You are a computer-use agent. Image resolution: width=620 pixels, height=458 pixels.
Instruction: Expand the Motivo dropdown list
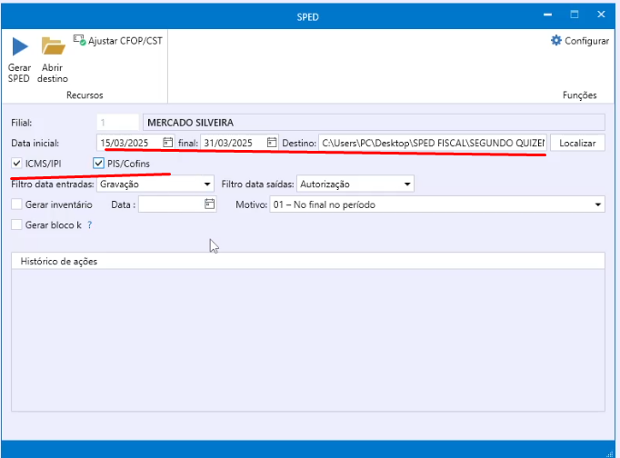597,204
